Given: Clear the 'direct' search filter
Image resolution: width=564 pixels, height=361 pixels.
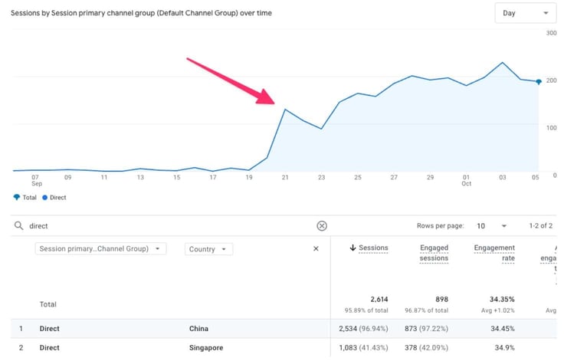Looking at the screenshot, I should point(322,226).
